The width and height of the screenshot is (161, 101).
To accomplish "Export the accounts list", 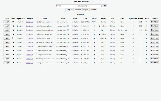I will pyautogui.click(x=86, y=10).
